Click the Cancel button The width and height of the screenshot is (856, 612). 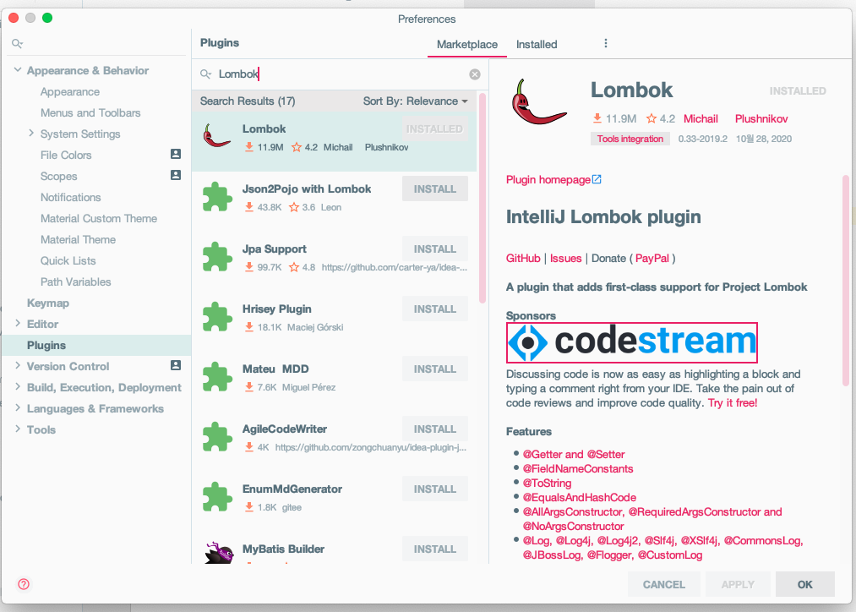point(664,584)
